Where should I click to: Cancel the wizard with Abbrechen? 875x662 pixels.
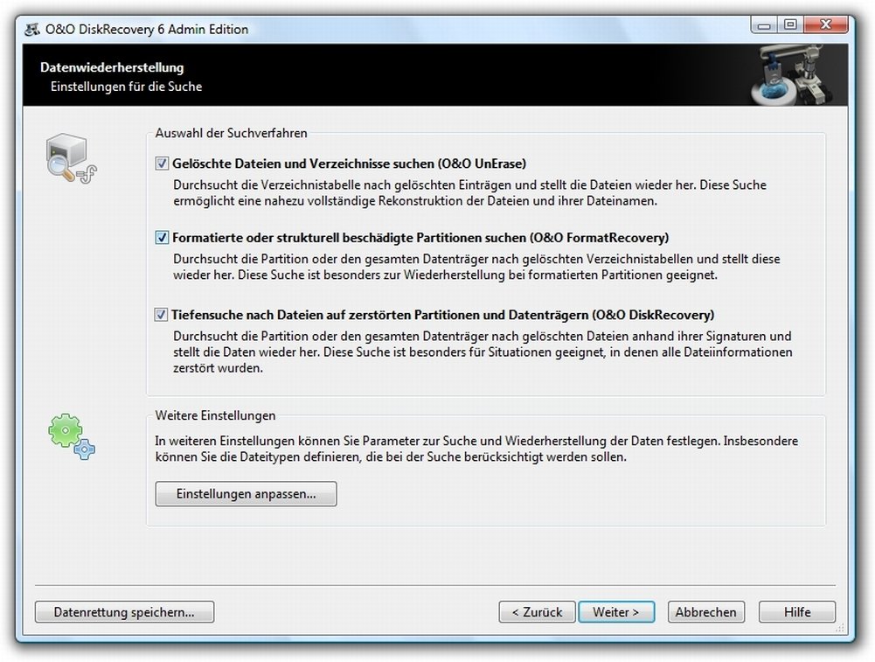(x=706, y=612)
